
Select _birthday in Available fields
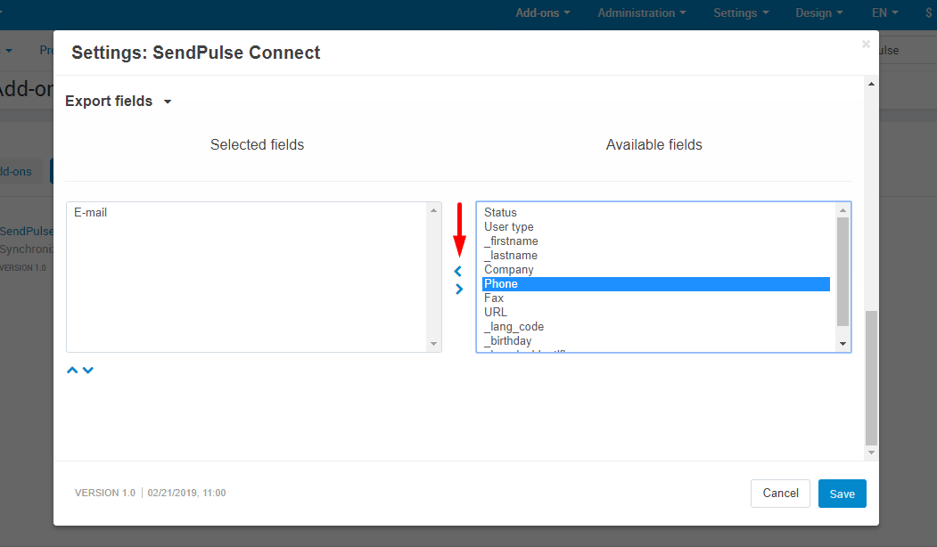tap(656, 341)
